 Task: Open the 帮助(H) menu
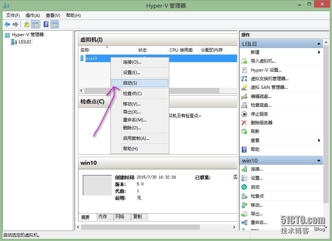tap(73, 15)
